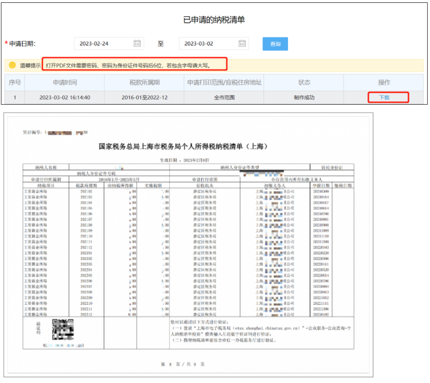430x383 pixels.
Task: Click the 申报日期 column header in the PDF
Action: 321,186
